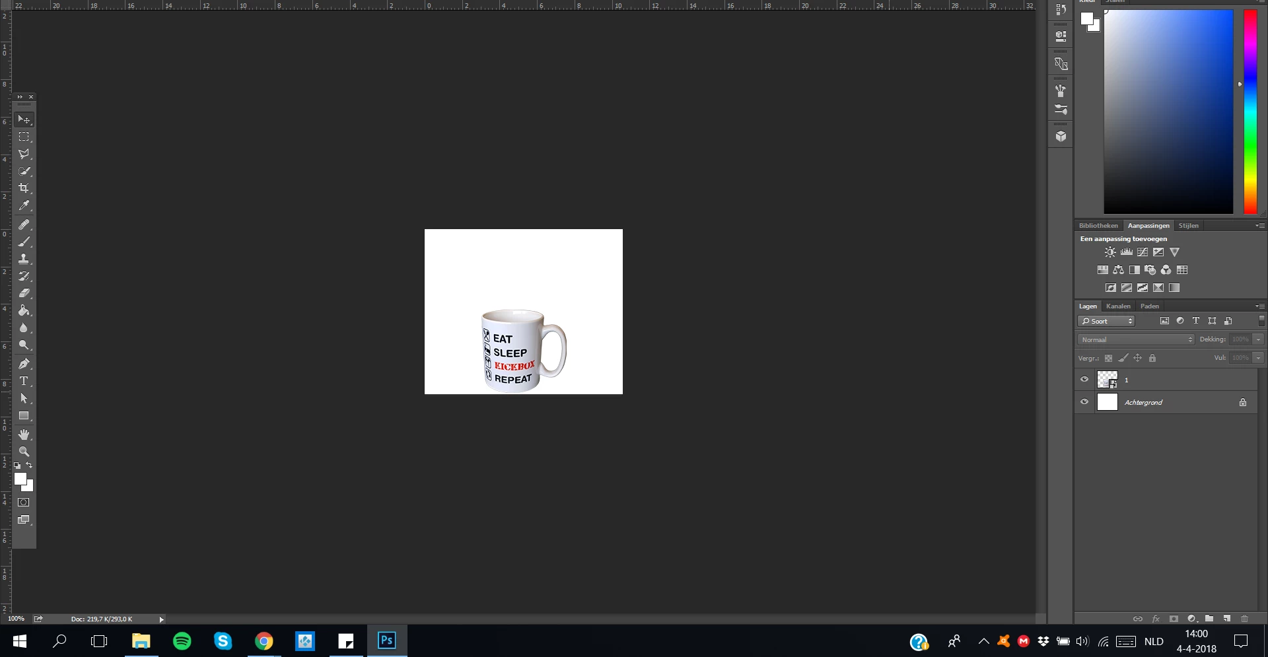Viewport: 1268px width, 657px height.
Task: Select the Horizontal Type tool
Action: coord(24,381)
